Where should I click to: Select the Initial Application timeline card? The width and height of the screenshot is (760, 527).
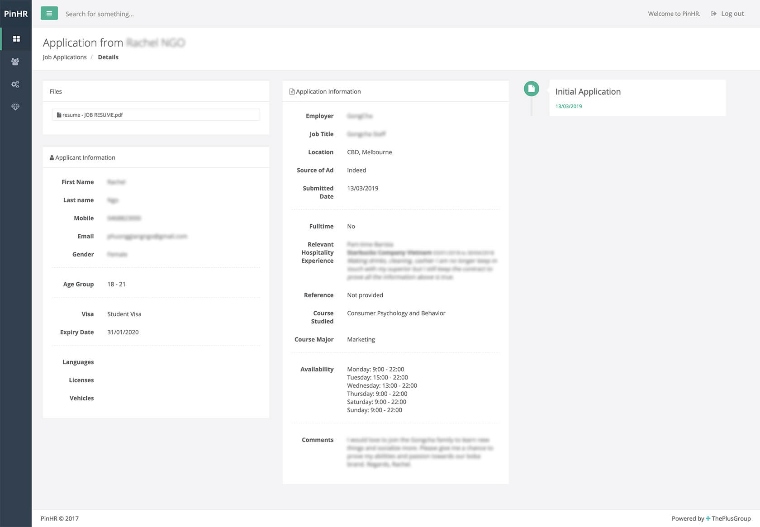(x=588, y=91)
